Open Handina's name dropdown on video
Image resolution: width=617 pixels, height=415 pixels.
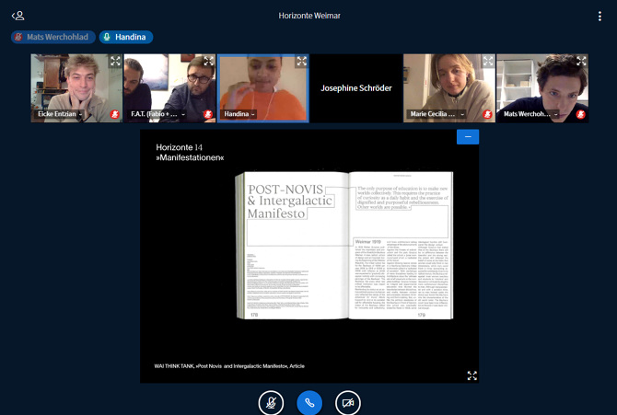click(239, 114)
